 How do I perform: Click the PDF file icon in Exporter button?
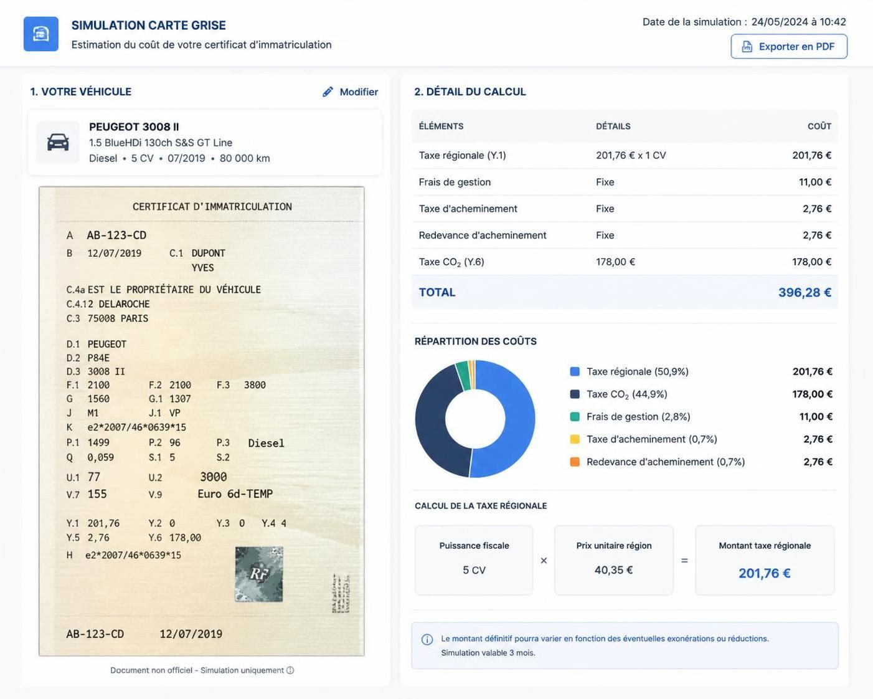click(747, 47)
